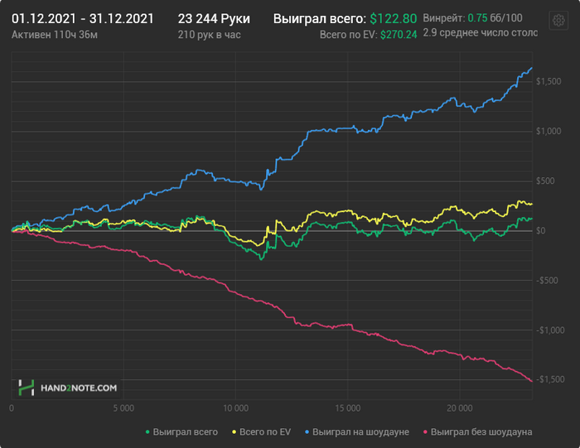Select the date range 01.12.2021 - 31.12.2021

[83, 19]
